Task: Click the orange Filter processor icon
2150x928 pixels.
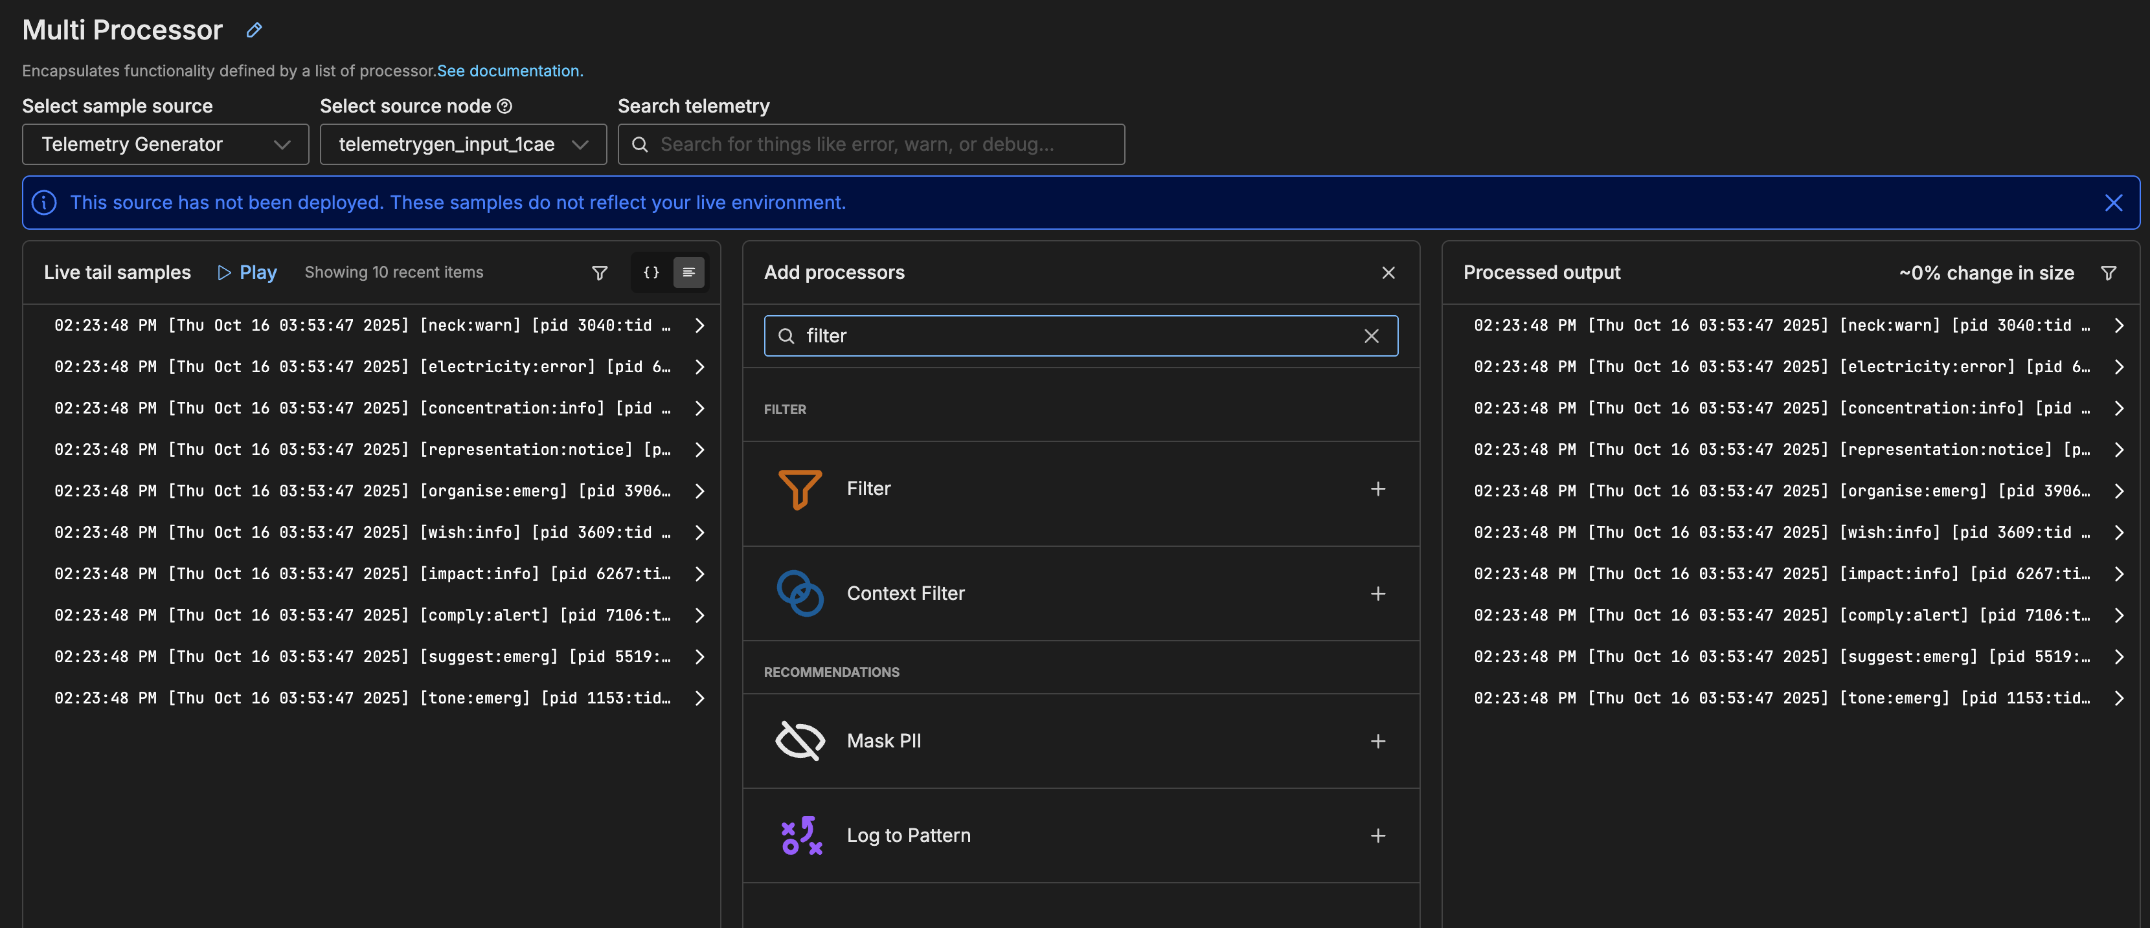Action: click(x=798, y=489)
